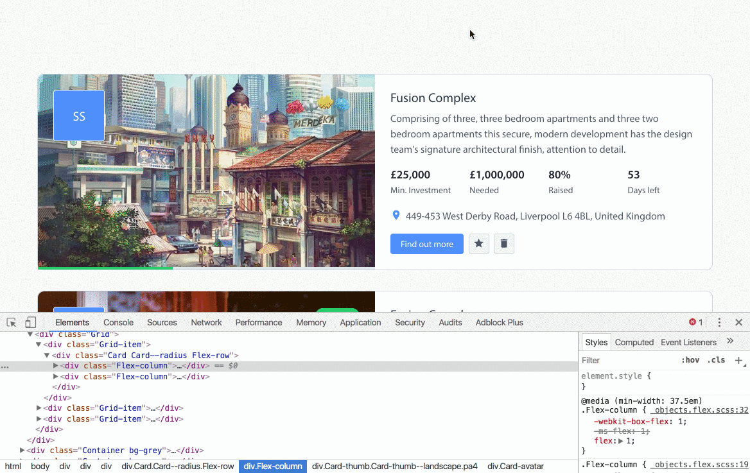
Task: Expand the selected Flex-column node
Action: click(55, 365)
